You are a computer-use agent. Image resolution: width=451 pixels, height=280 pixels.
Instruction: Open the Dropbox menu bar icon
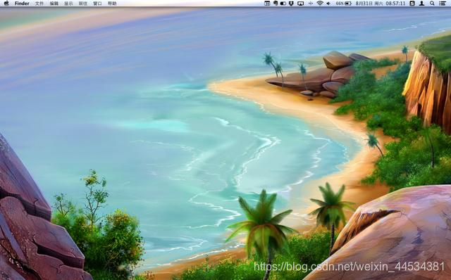tap(291, 3)
